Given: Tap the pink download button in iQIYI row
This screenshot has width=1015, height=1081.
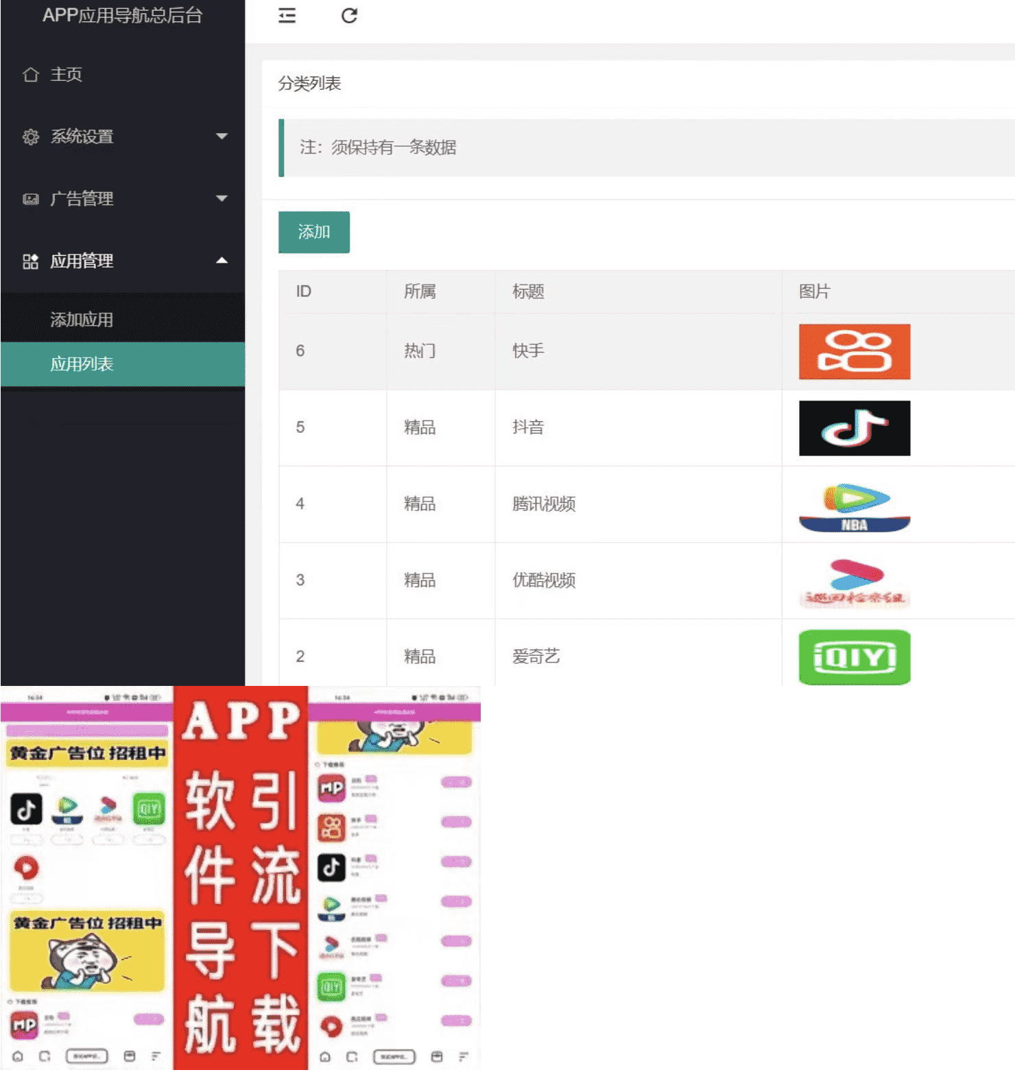Looking at the screenshot, I should click(x=456, y=981).
